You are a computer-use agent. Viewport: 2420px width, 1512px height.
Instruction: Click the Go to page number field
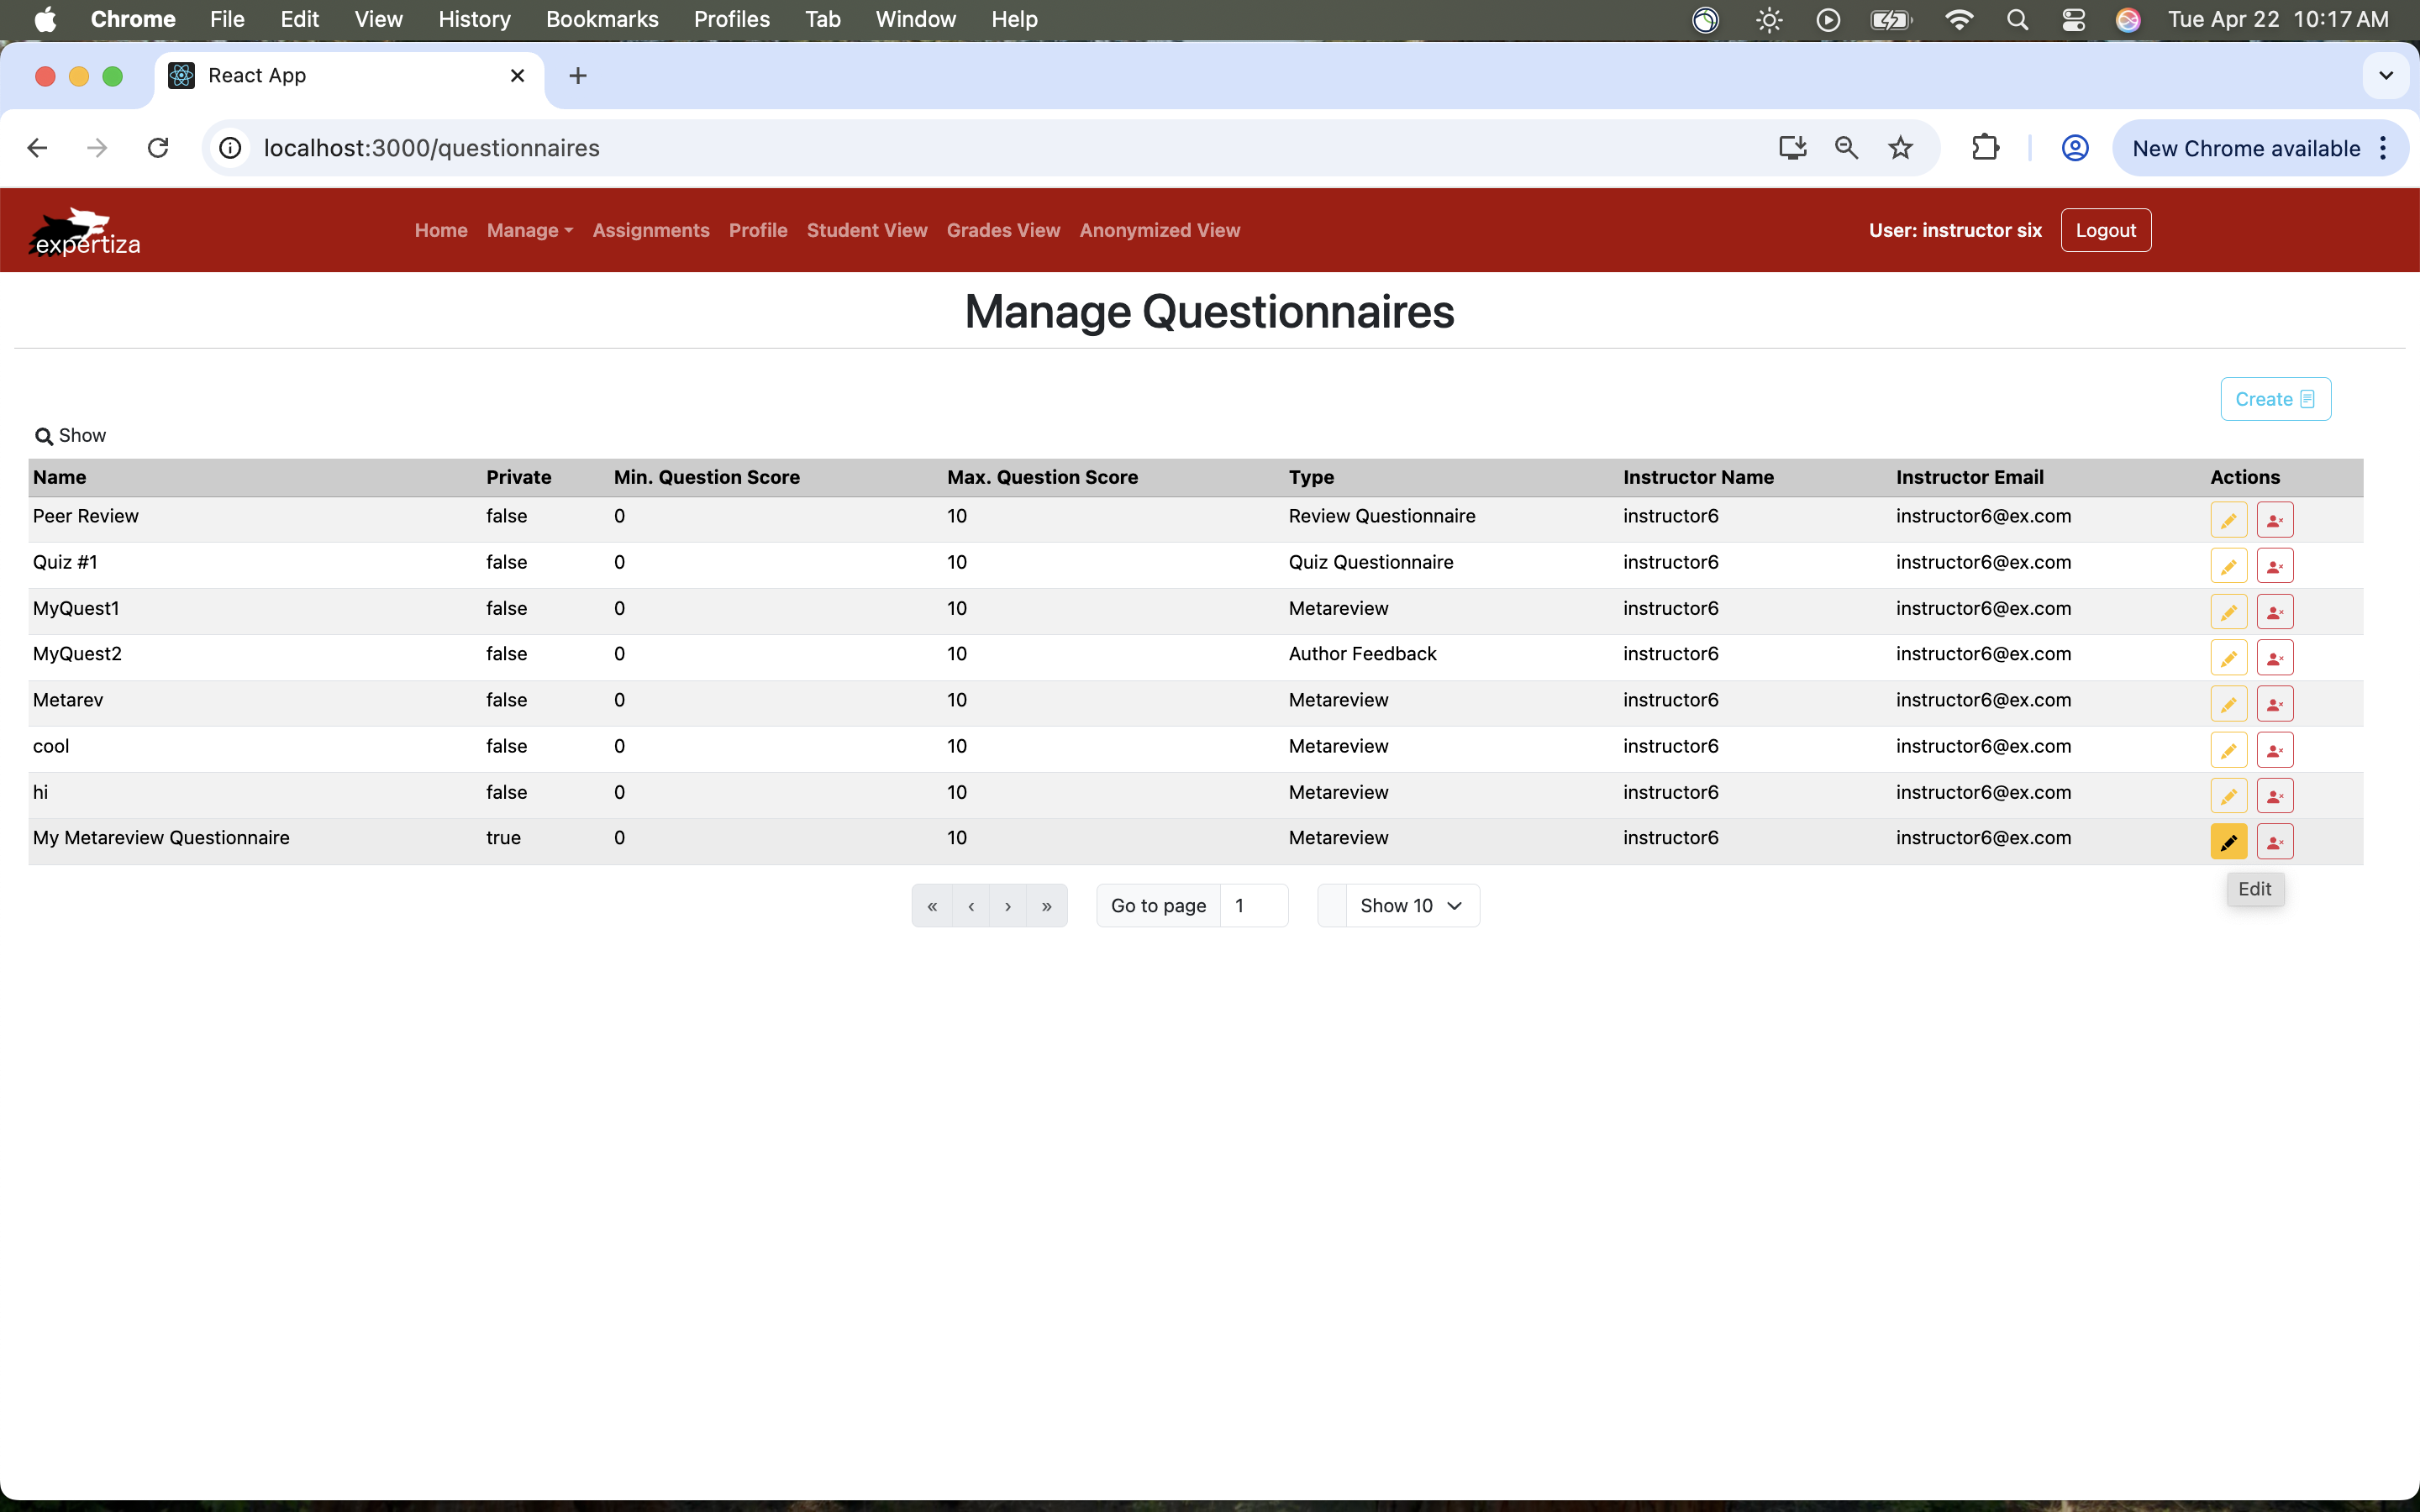[1252, 906]
